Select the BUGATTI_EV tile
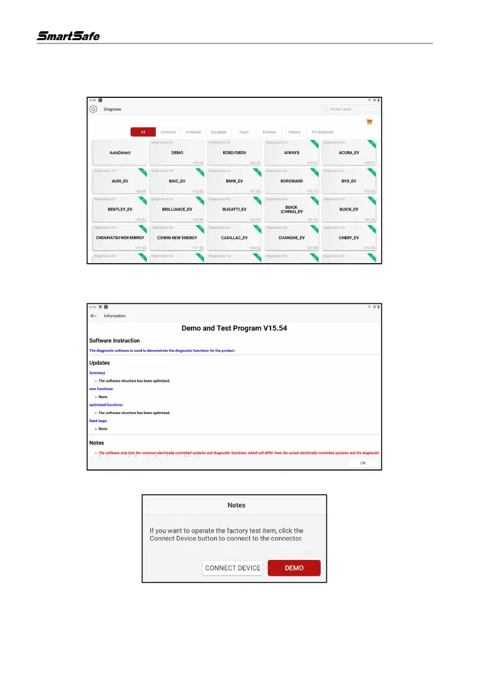Image resolution: width=477 pixels, height=676 pixels. [234, 209]
